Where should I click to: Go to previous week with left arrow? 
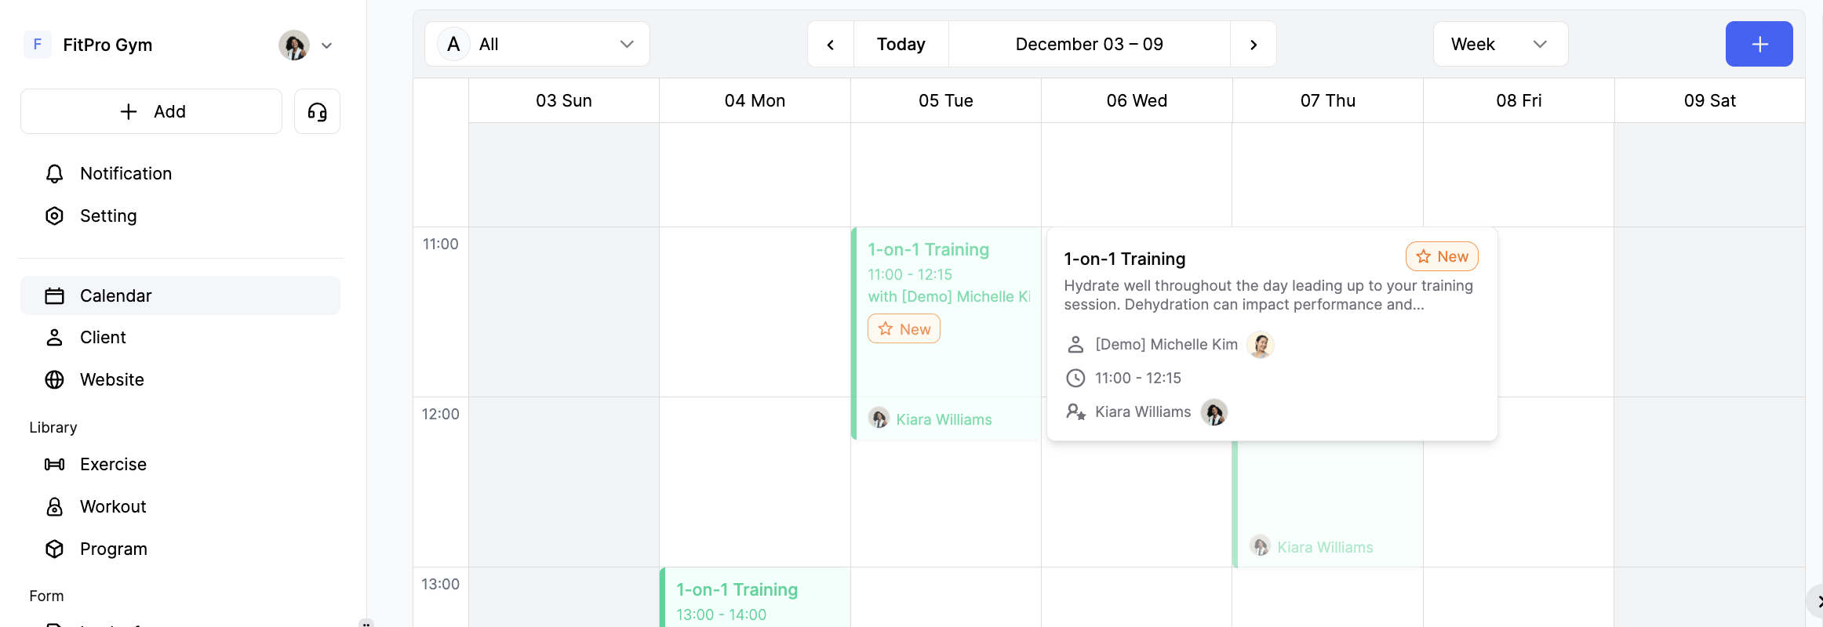pos(831,45)
